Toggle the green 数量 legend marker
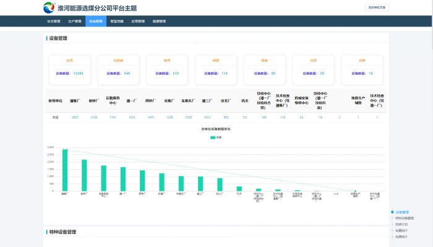Screen dimensions: 433x247 tap(212, 137)
